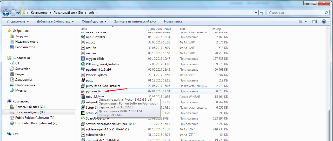Select Subversion library in the sidebar
The image size is (333, 141).
(23, 69)
